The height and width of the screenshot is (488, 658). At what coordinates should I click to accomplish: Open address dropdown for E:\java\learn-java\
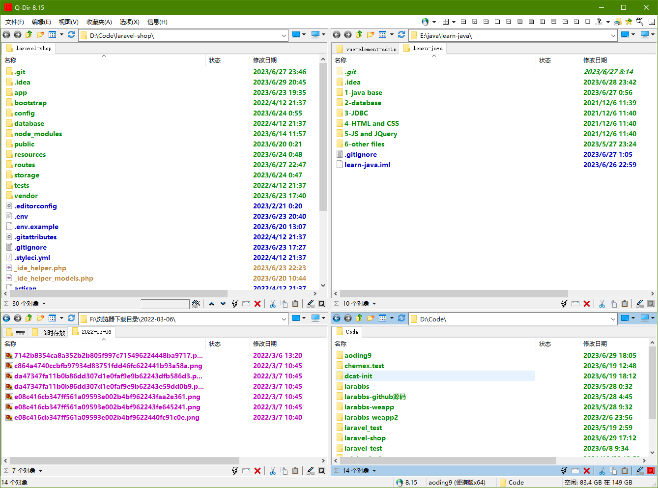[x=613, y=35]
